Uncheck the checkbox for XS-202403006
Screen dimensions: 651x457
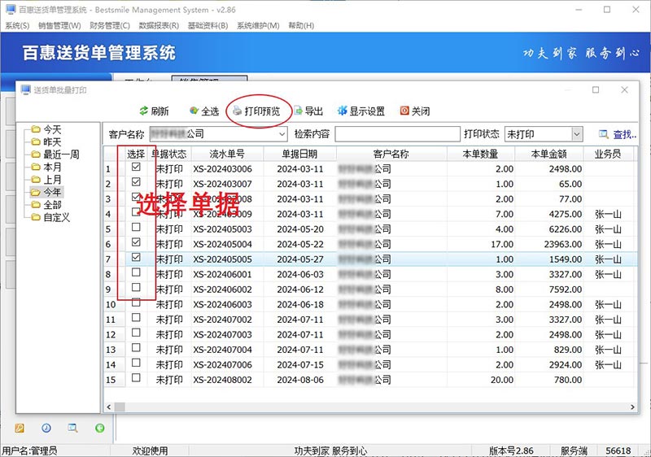pos(136,167)
